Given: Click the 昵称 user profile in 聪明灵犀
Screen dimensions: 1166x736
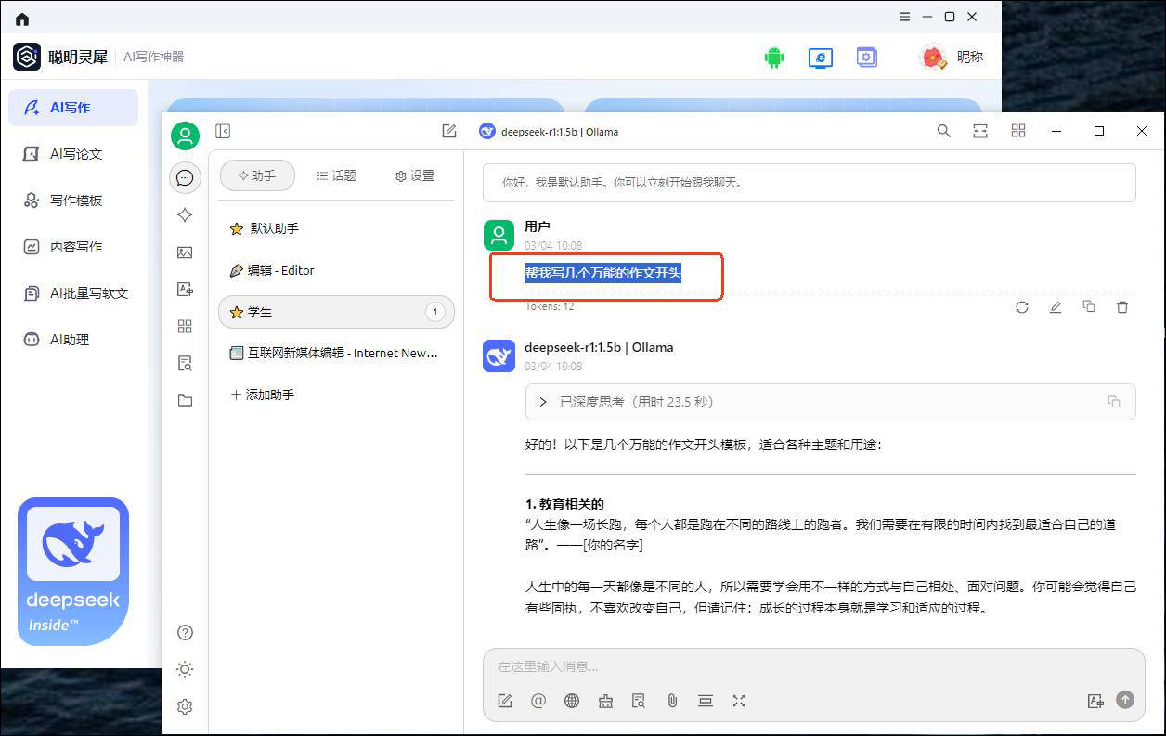Looking at the screenshot, I should pos(951,58).
